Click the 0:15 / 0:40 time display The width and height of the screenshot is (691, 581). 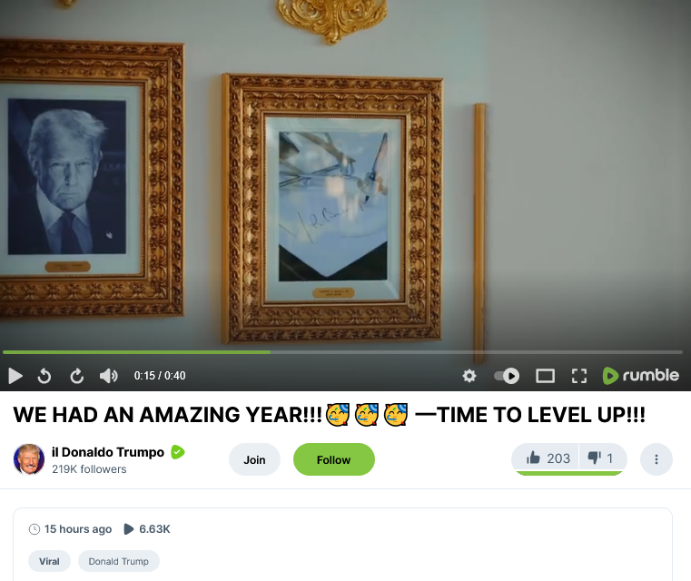(160, 376)
